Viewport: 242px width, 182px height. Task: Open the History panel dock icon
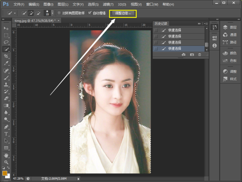pos(215,27)
